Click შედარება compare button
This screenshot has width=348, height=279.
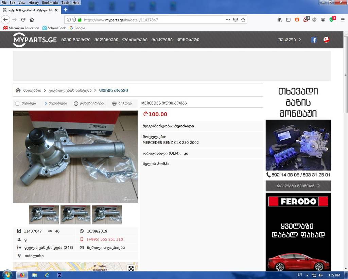point(56,104)
